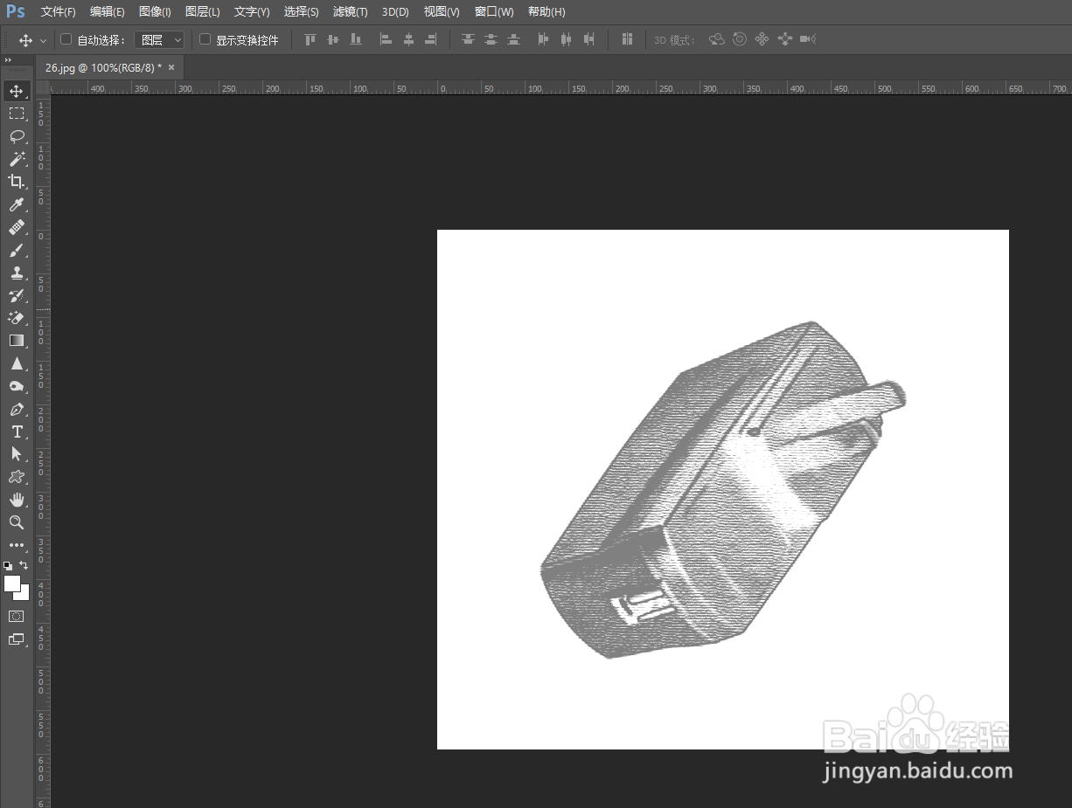The image size is (1072, 808).
Task: Close the 26.jpg document tab
Action: [x=171, y=67]
